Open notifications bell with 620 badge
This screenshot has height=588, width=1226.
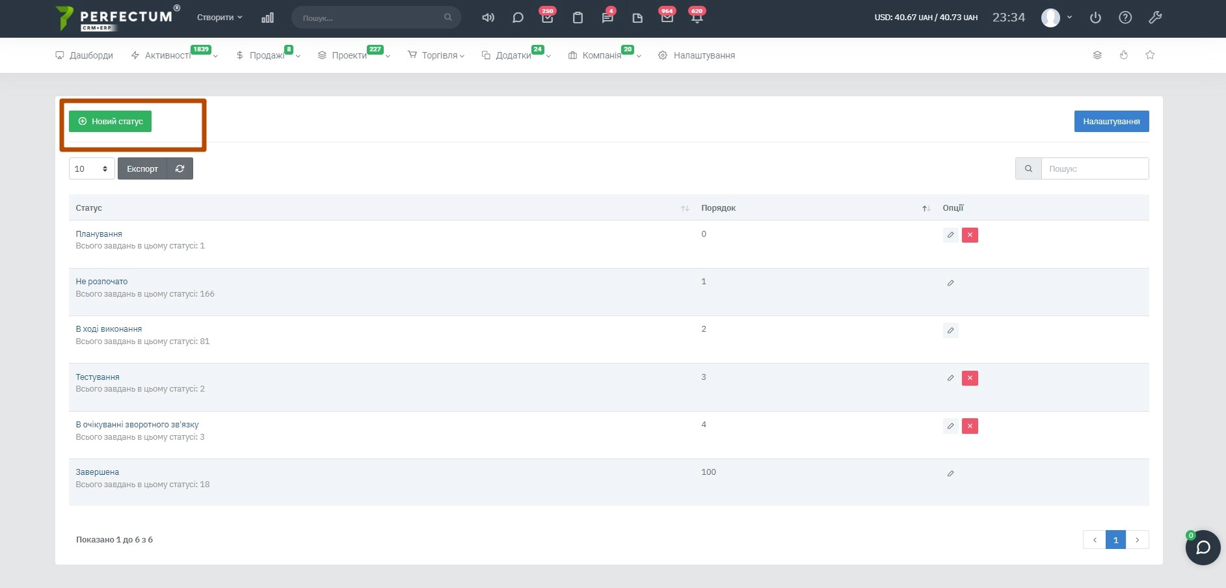[x=697, y=18]
